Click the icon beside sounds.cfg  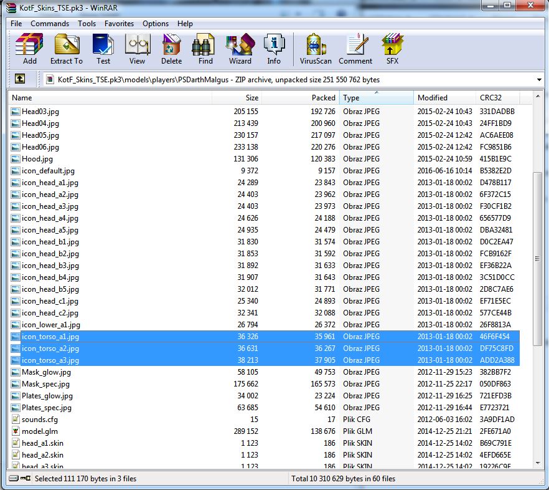[16, 419]
